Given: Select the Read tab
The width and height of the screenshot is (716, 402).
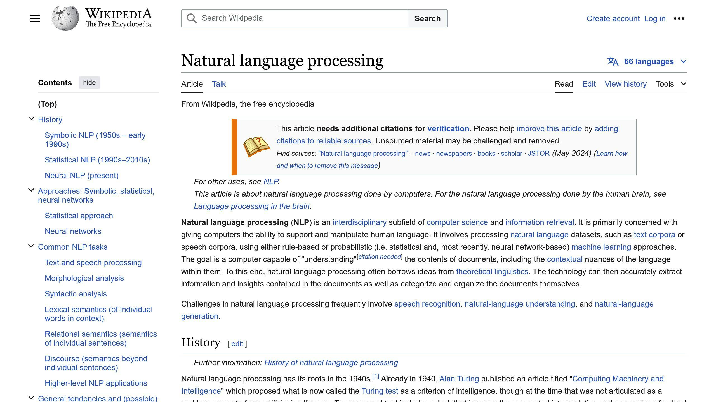Looking at the screenshot, I should (564, 84).
